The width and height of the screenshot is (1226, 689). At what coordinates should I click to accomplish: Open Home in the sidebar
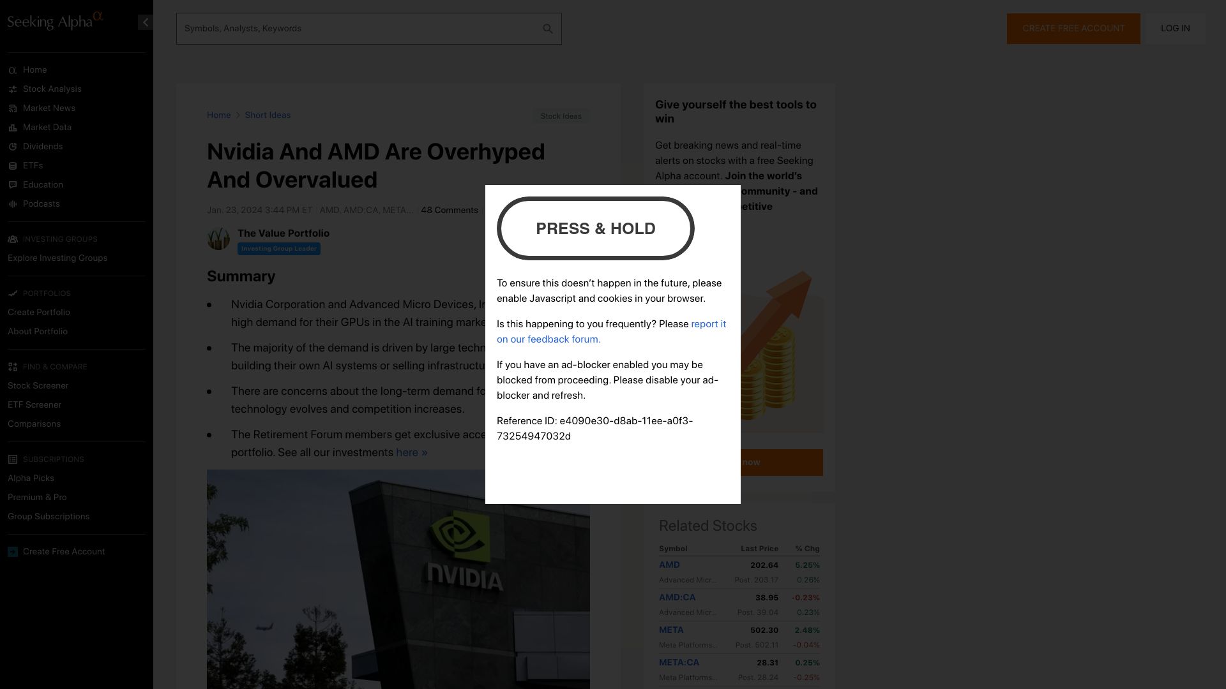click(x=34, y=70)
